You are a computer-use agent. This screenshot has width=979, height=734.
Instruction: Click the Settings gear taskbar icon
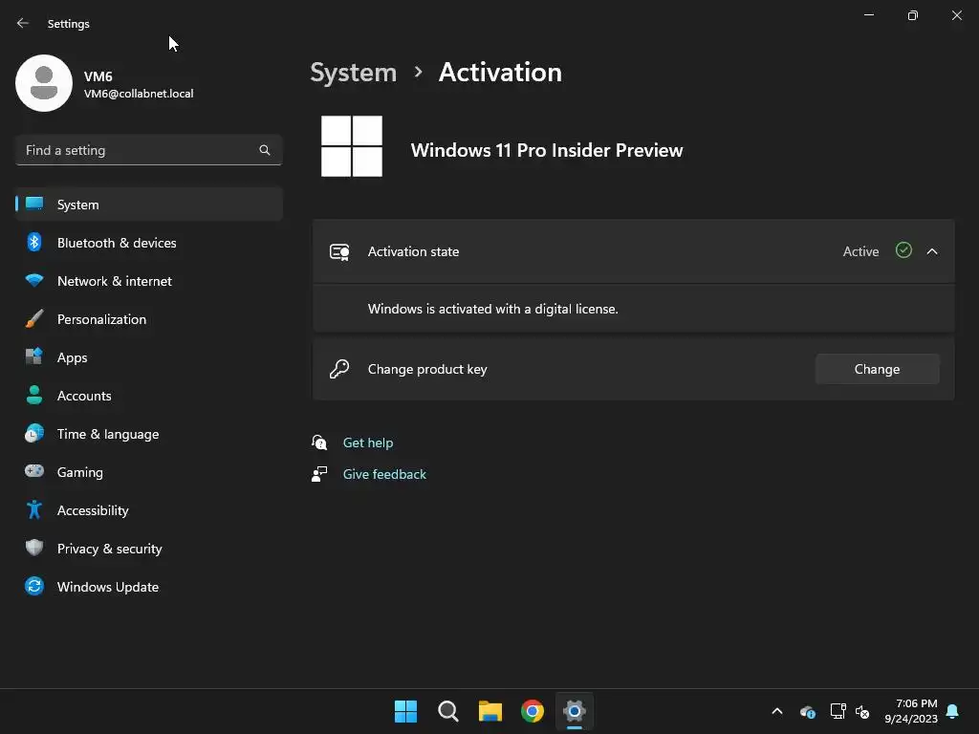[575, 711]
